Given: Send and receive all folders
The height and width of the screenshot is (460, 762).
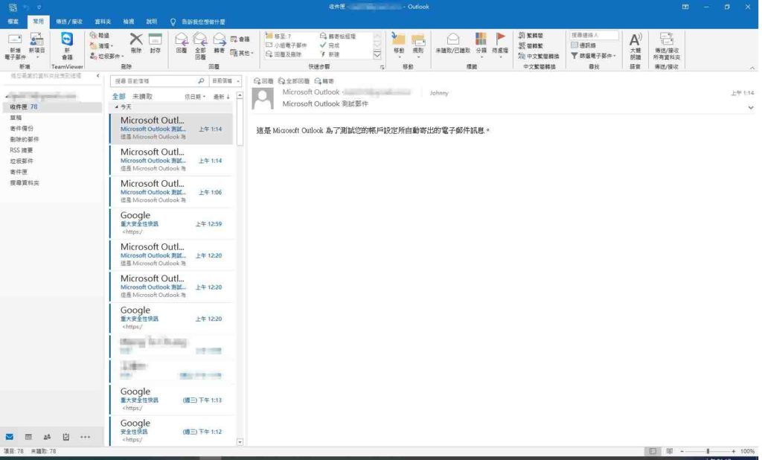Looking at the screenshot, I should pos(666,46).
